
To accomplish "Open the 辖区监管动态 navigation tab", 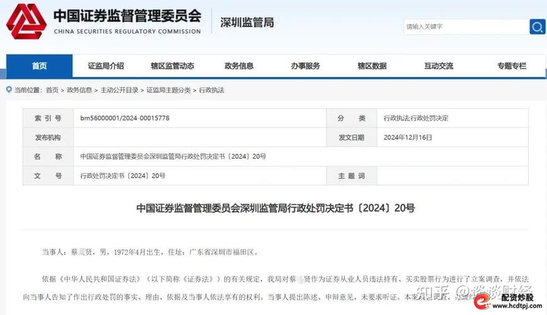I will (172, 66).
